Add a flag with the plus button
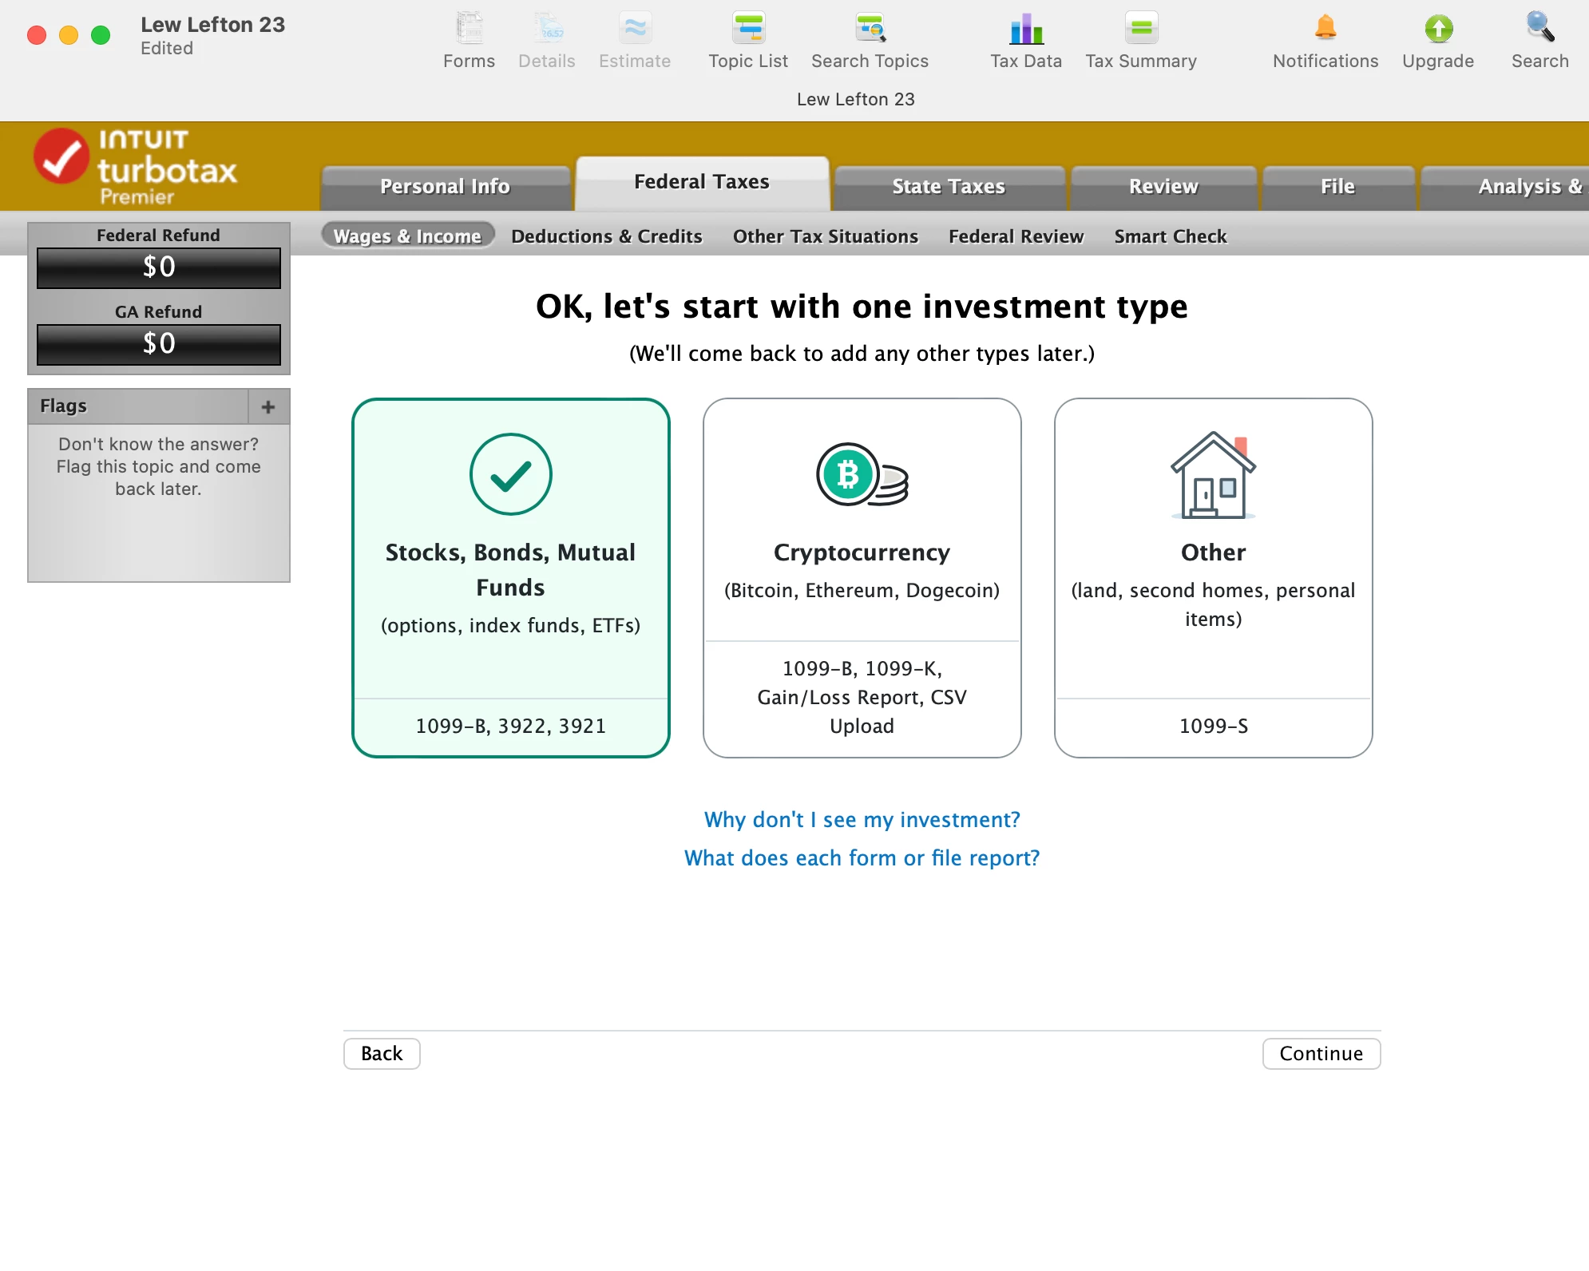 [268, 407]
